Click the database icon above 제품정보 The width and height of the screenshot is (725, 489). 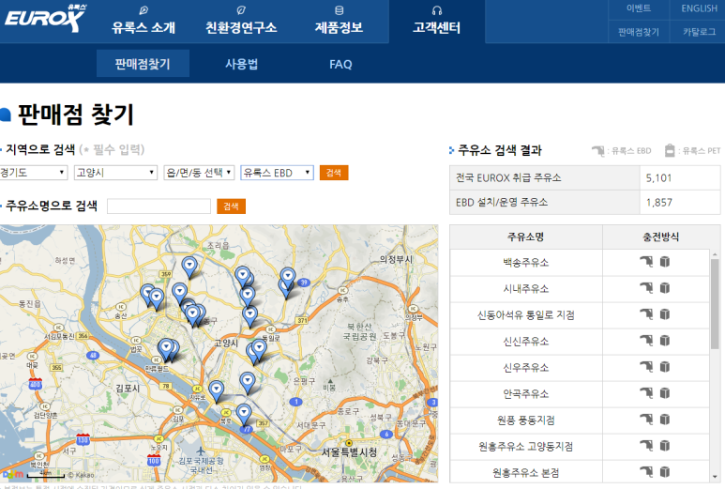(x=339, y=10)
